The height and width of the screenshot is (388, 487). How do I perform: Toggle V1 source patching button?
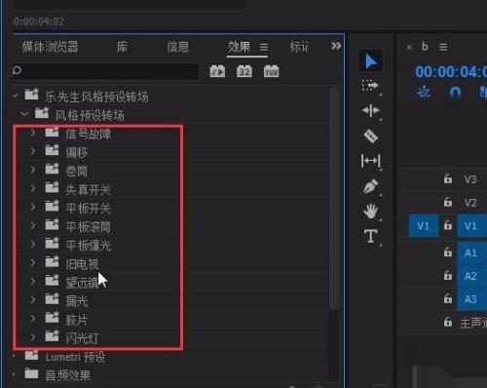pos(423,225)
